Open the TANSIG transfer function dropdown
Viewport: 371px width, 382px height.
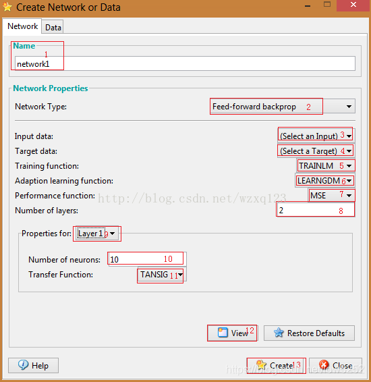[162, 275]
